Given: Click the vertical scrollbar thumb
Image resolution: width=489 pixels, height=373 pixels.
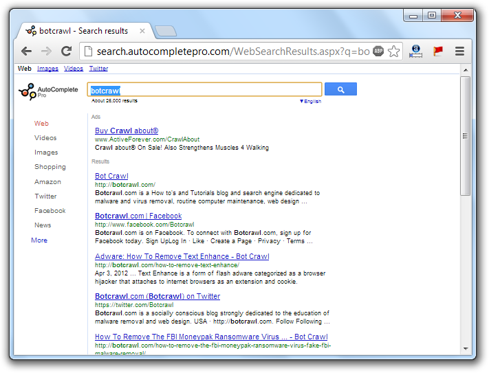Looking at the screenshot, I should (x=466, y=136).
